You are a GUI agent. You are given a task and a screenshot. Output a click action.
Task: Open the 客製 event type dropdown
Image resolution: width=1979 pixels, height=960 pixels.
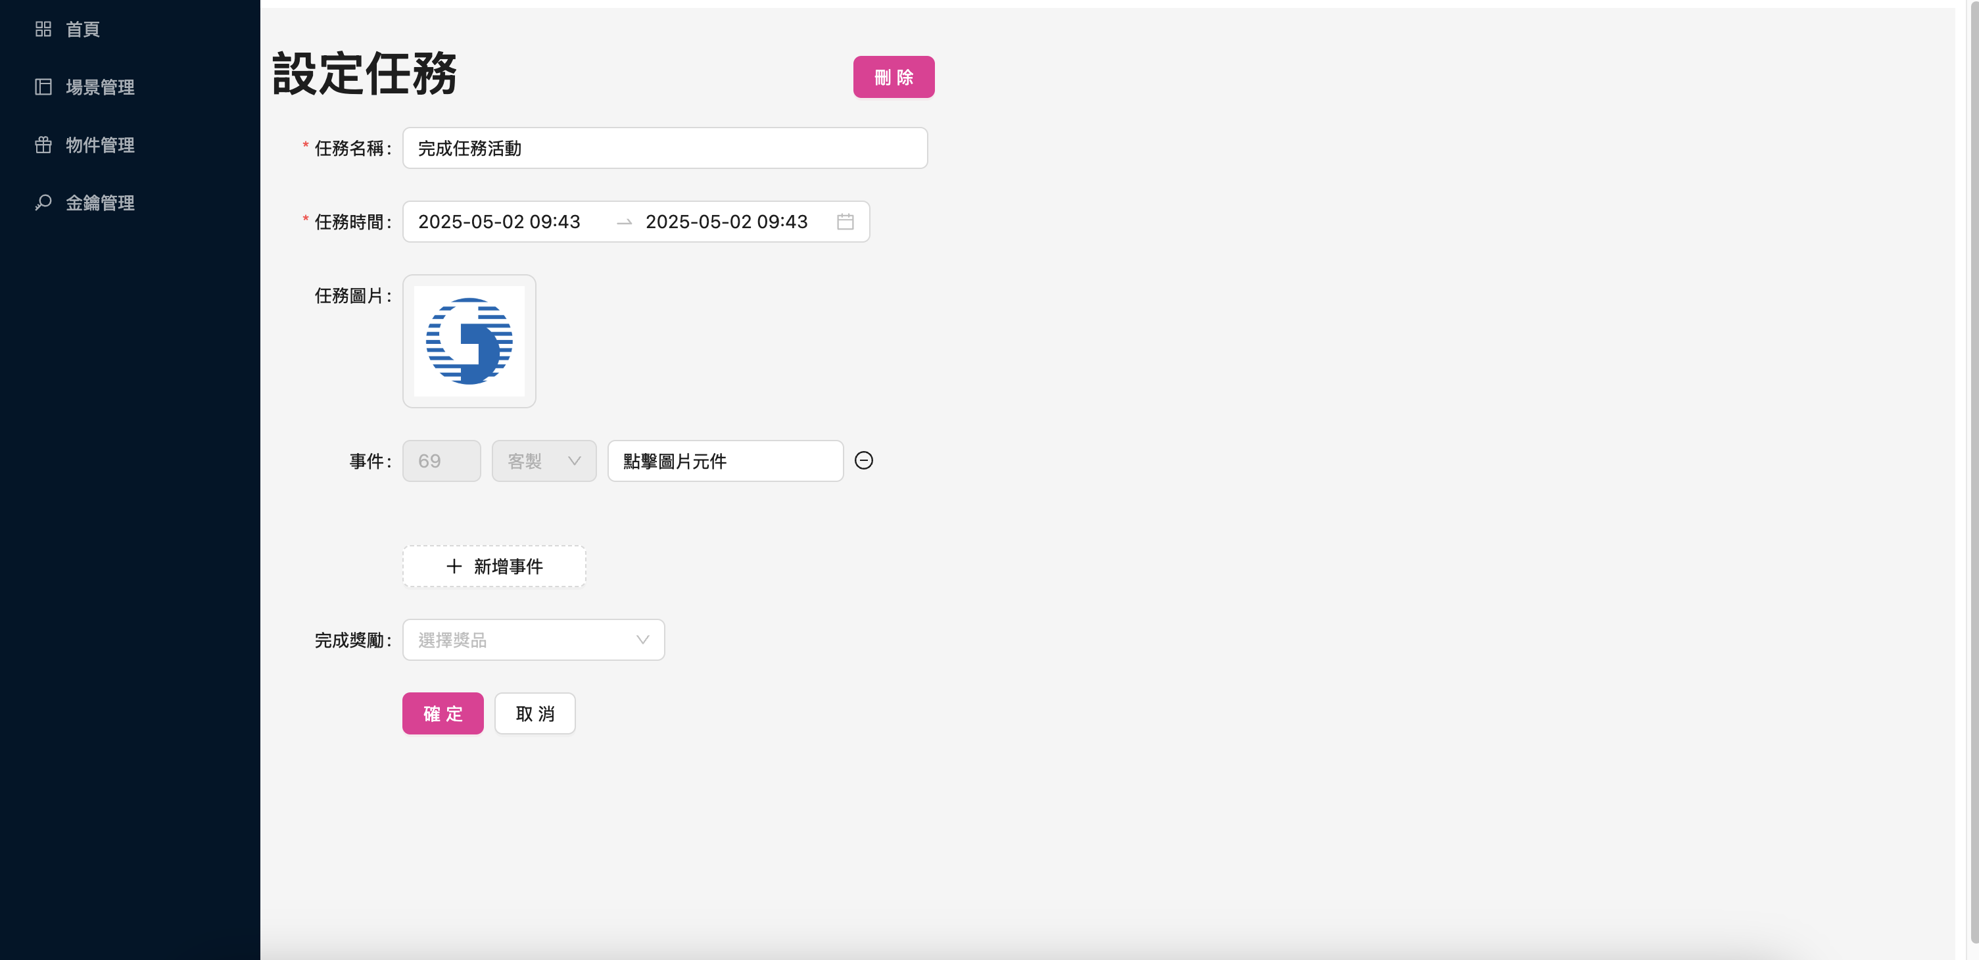point(544,460)
